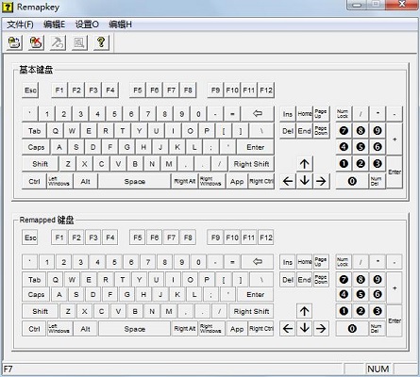Click the greyed-out hammer undo toolbar icon

point(58,42)
